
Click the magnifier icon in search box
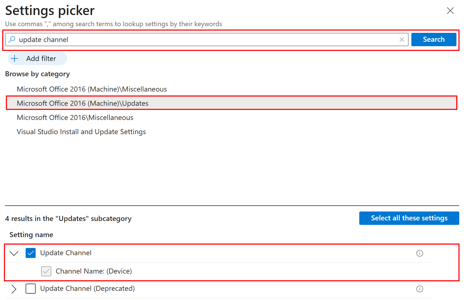pos(12,40)
